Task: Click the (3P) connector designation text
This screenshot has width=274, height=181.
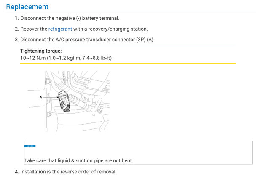Action: [137, 40]
